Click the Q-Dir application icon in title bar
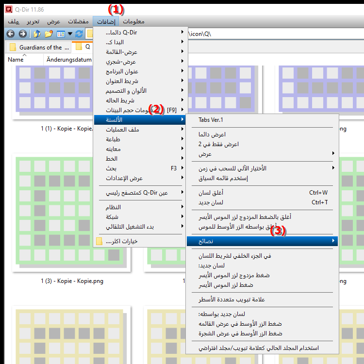Viewport: 364px width, 364px height. [9, 9]
